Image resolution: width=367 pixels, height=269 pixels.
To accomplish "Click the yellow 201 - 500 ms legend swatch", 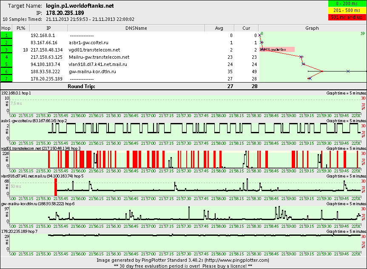I will point(345,11).
